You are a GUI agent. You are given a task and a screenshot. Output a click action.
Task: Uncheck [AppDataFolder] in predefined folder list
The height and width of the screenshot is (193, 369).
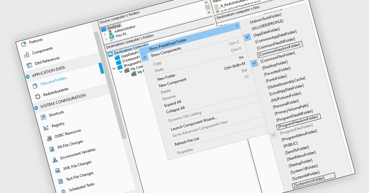coord(266,30)
